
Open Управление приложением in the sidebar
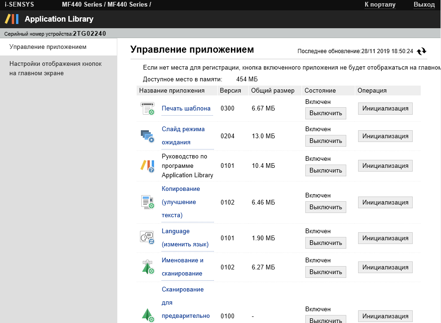pos(48,47)
